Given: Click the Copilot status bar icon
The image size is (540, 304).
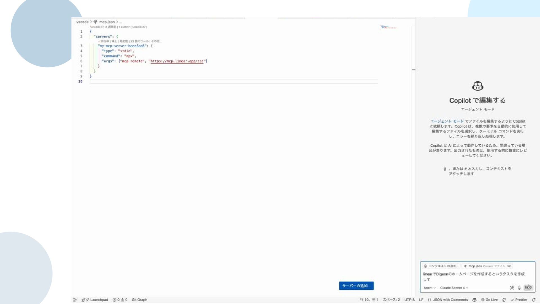Looking at the screenshot, I should pyautogui.click(x=474, y=300).
